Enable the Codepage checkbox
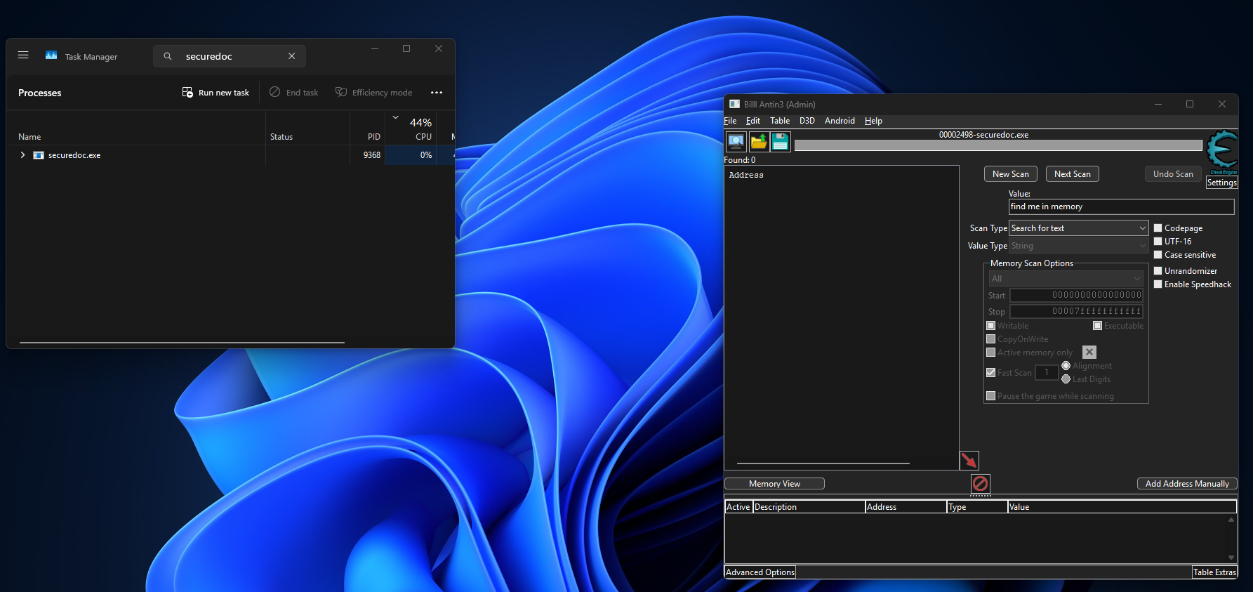The width and height of the screenshot is (1253, 592). click(1158, 228)
